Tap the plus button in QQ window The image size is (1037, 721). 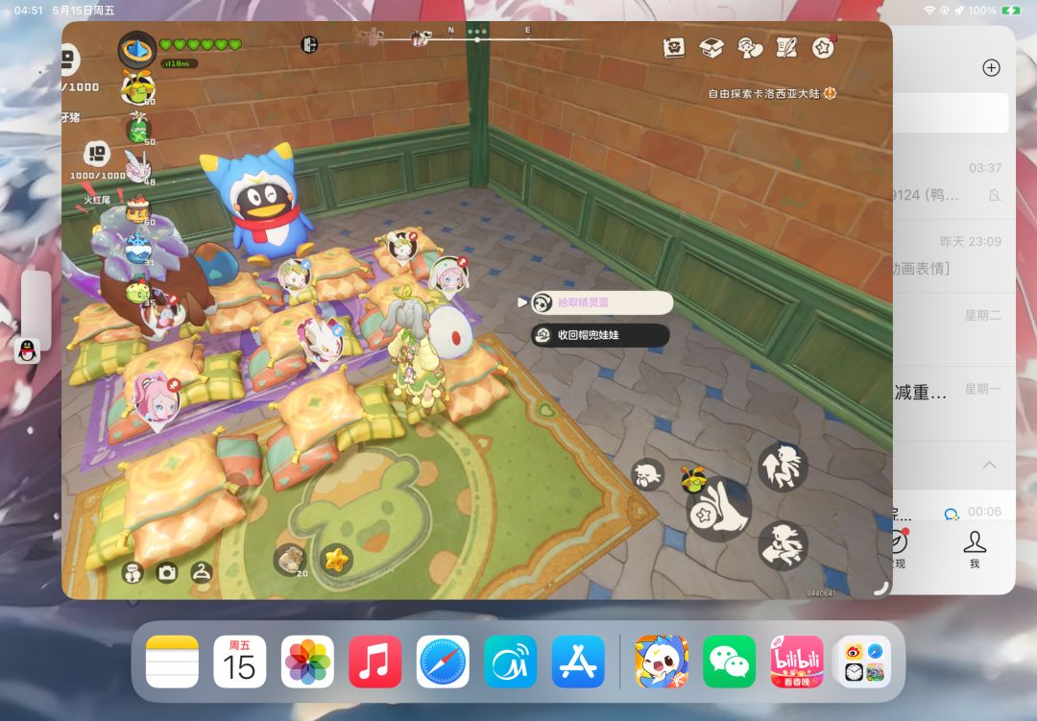click(x=991, y=67)
